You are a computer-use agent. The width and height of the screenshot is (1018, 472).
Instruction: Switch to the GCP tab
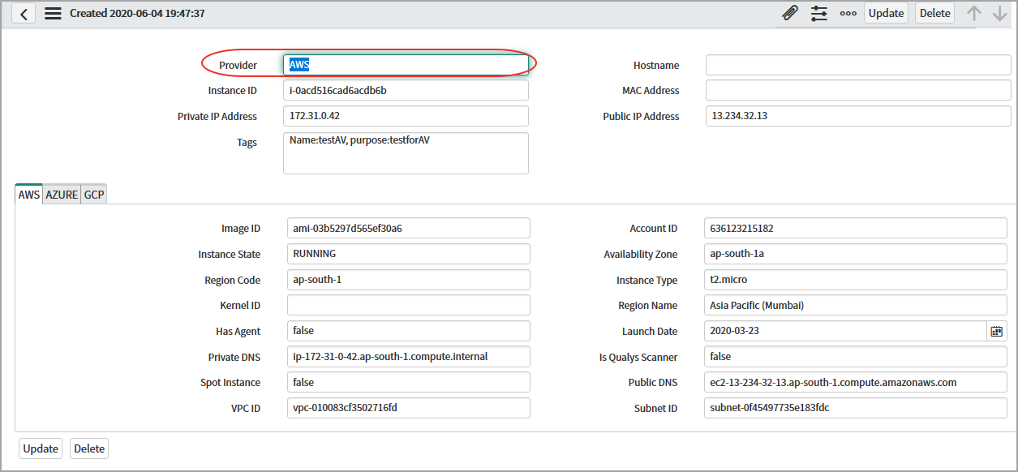94,195
